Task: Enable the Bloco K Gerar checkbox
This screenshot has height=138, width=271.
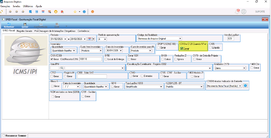Action: point(53,86)
